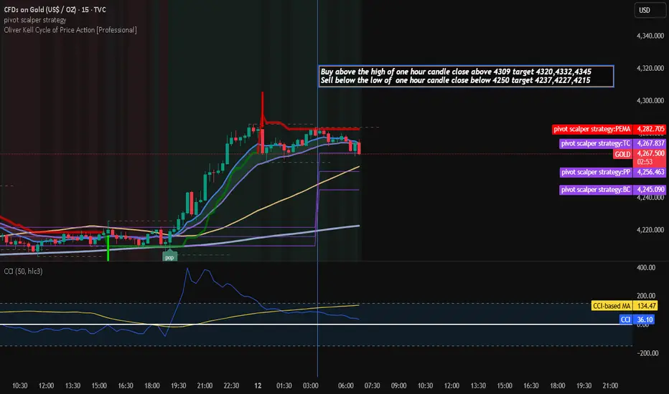
Task: Select the pivot scalper strategy legend
Action: coord(35,20)
